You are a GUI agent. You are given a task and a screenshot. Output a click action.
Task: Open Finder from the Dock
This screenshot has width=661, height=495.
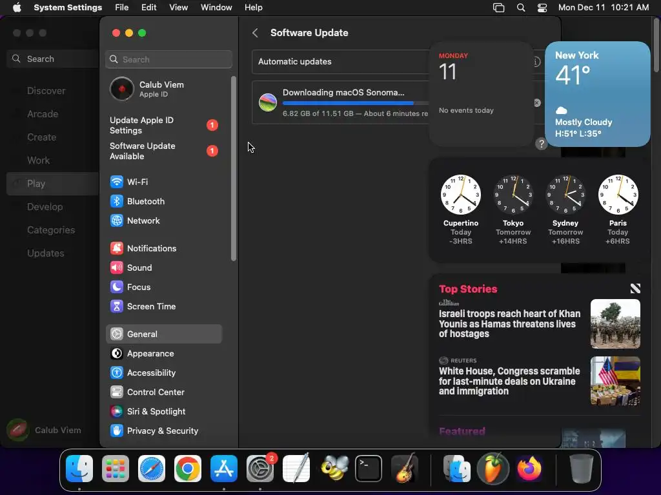coord(79,469)
